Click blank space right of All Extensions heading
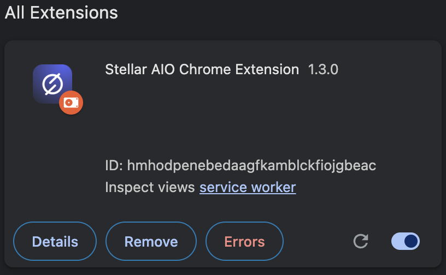This screenshot has width=446, height=275. click(273, 13)
